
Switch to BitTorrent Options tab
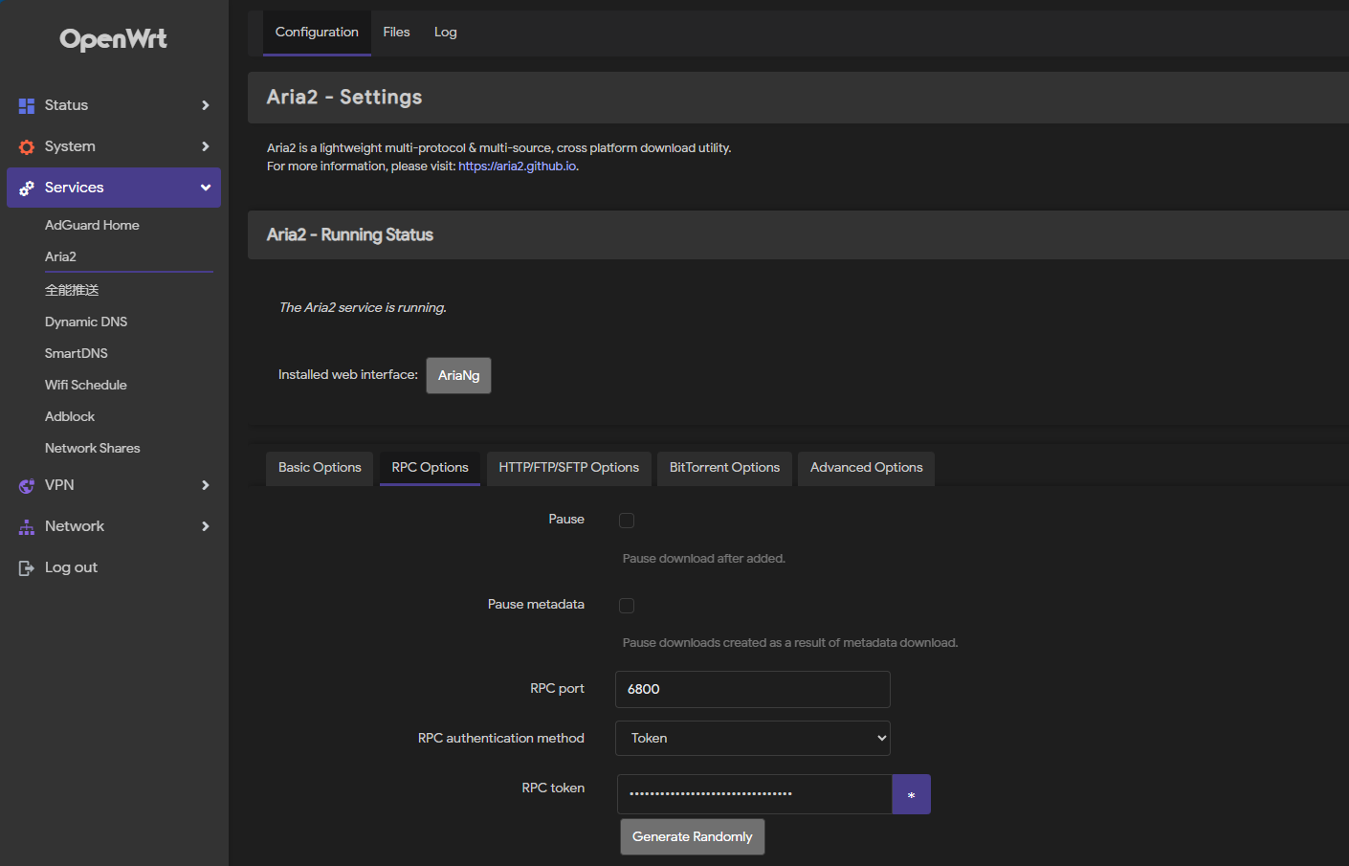(x=724, y=468)
